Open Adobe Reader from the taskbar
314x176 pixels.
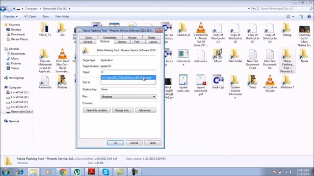pos(92,172)
